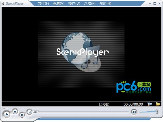The image size is (163, 122).
Task: Close the ScenicPlayer window
Action: pyautogui.click(x=159, y=3)
